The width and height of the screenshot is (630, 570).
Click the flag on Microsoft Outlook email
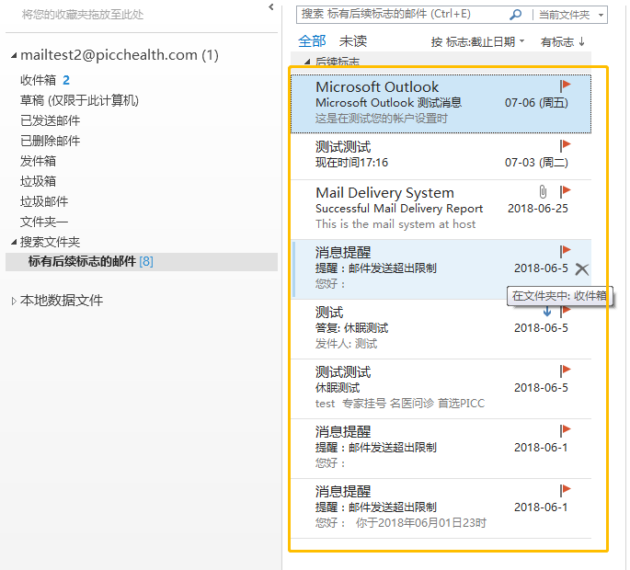(565, 85)
